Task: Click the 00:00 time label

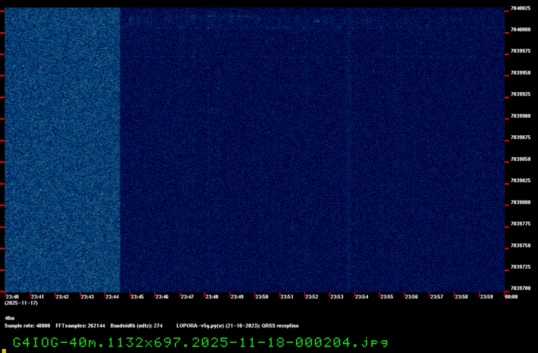Action: [510, 297]
